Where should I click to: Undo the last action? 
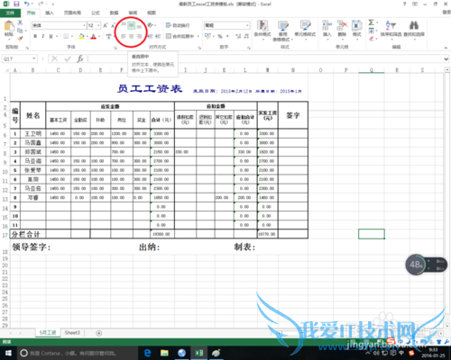click(x=27, y=4)
